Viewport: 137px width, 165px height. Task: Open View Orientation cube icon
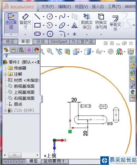(x=76, y=52)
